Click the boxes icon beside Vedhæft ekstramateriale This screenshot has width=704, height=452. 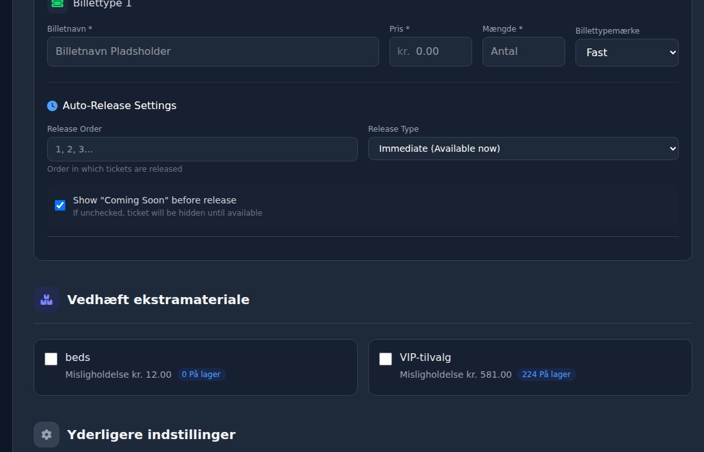[x=47, y=300]
